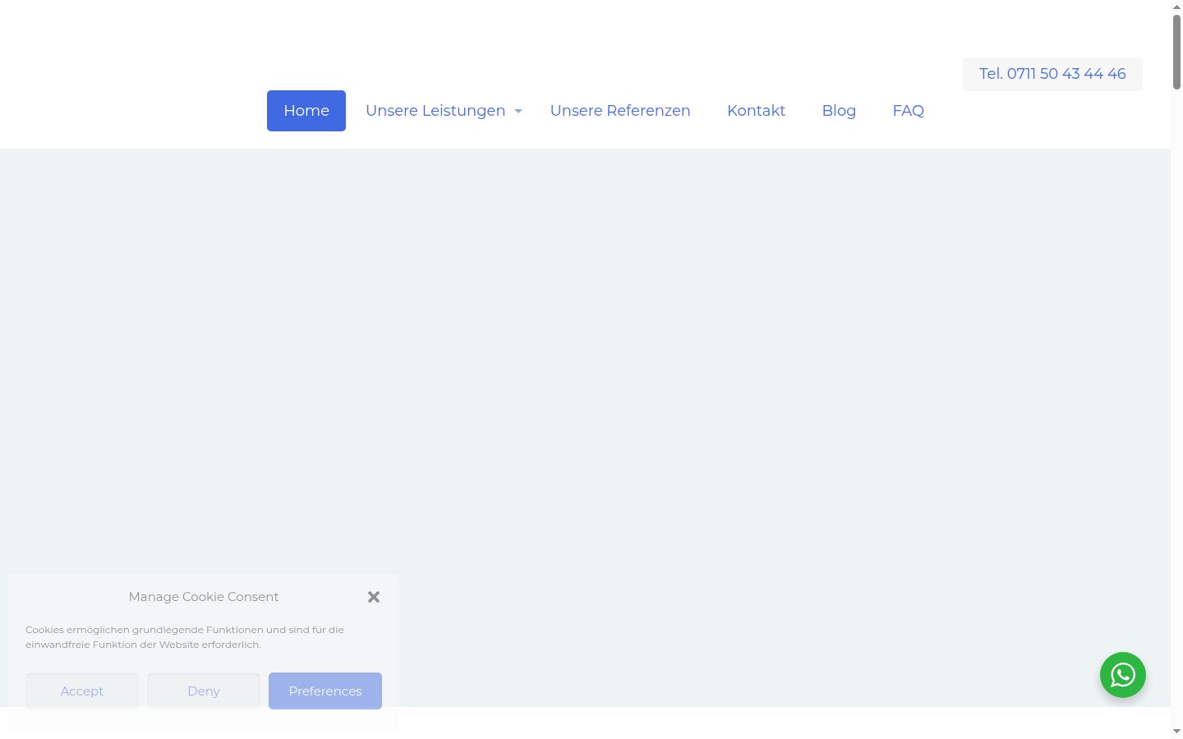Click the cookie description text paragraph
The width and height of the screenshot is (1183, 739).
(x=185, y=637)
